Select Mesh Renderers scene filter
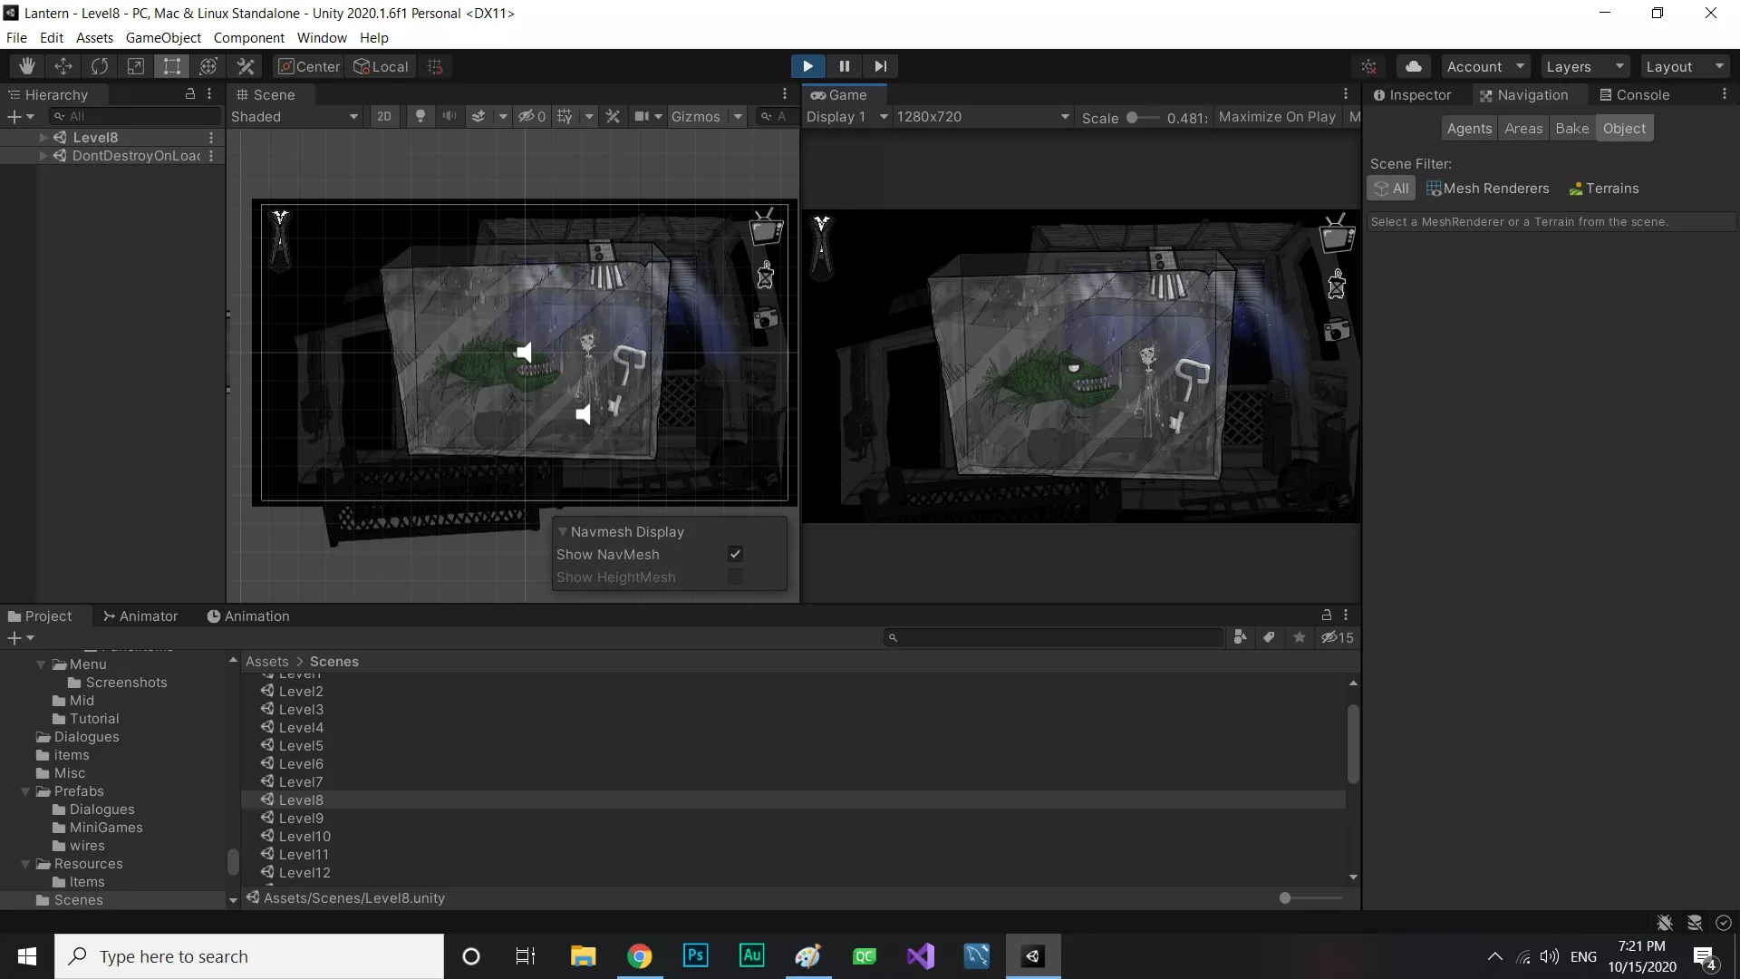This screenshot has height=979, width=1740. (x=1488, y=189)
